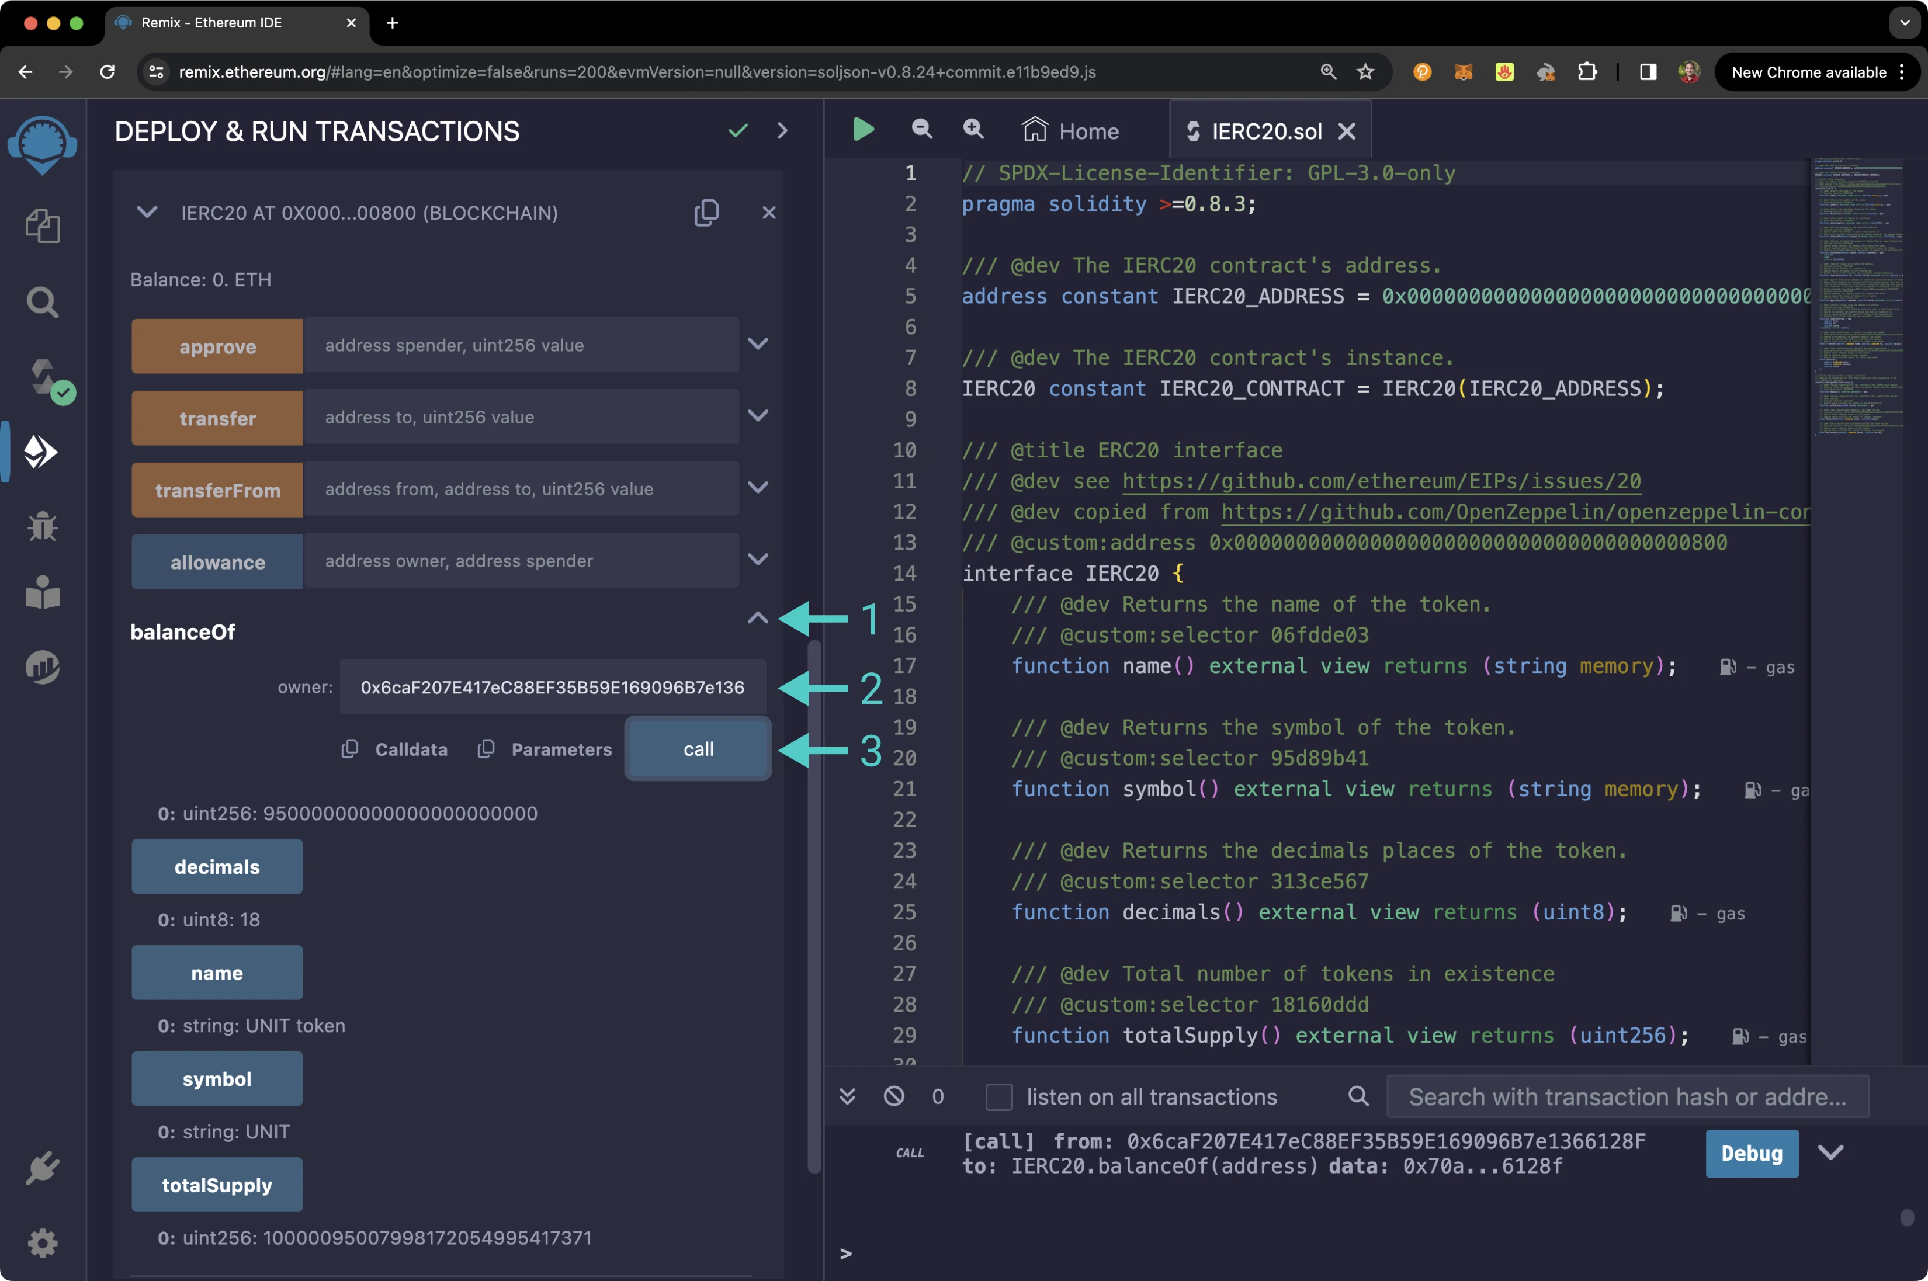Click the green Run script play icon

tap(864, 129)
